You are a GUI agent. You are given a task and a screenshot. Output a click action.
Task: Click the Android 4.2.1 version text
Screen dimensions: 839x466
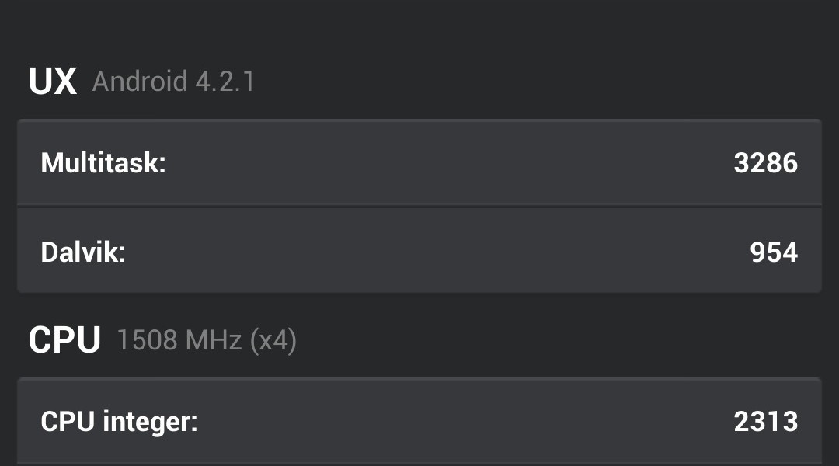(x=173, y=82)
